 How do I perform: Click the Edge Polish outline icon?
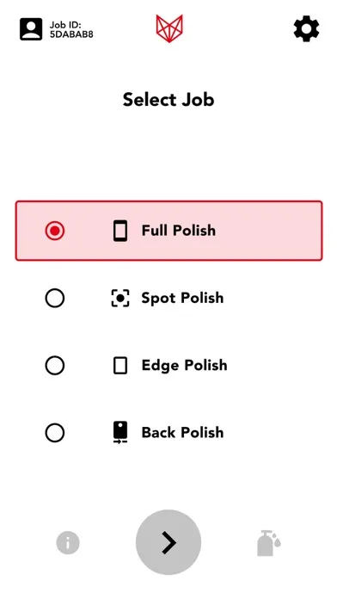pyautogui.click(x=120, y=366)
